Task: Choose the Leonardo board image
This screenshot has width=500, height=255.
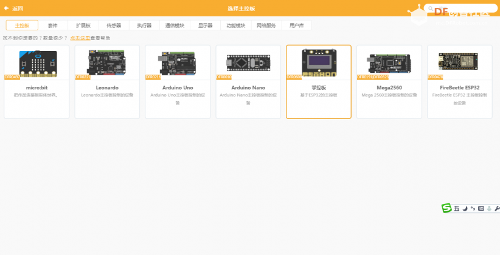Action: 106,63
